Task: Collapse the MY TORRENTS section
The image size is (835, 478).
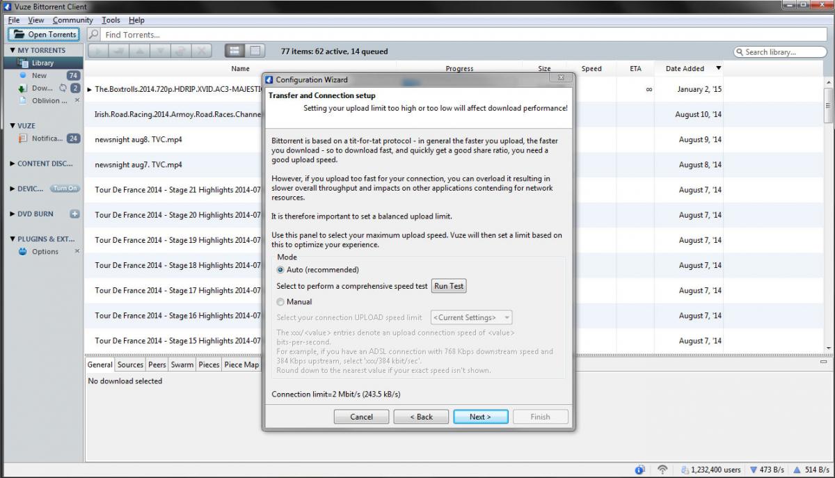Action: [x=13, y=51]
